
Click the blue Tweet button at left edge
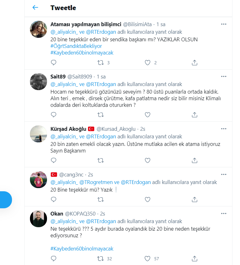coord(6,200)
